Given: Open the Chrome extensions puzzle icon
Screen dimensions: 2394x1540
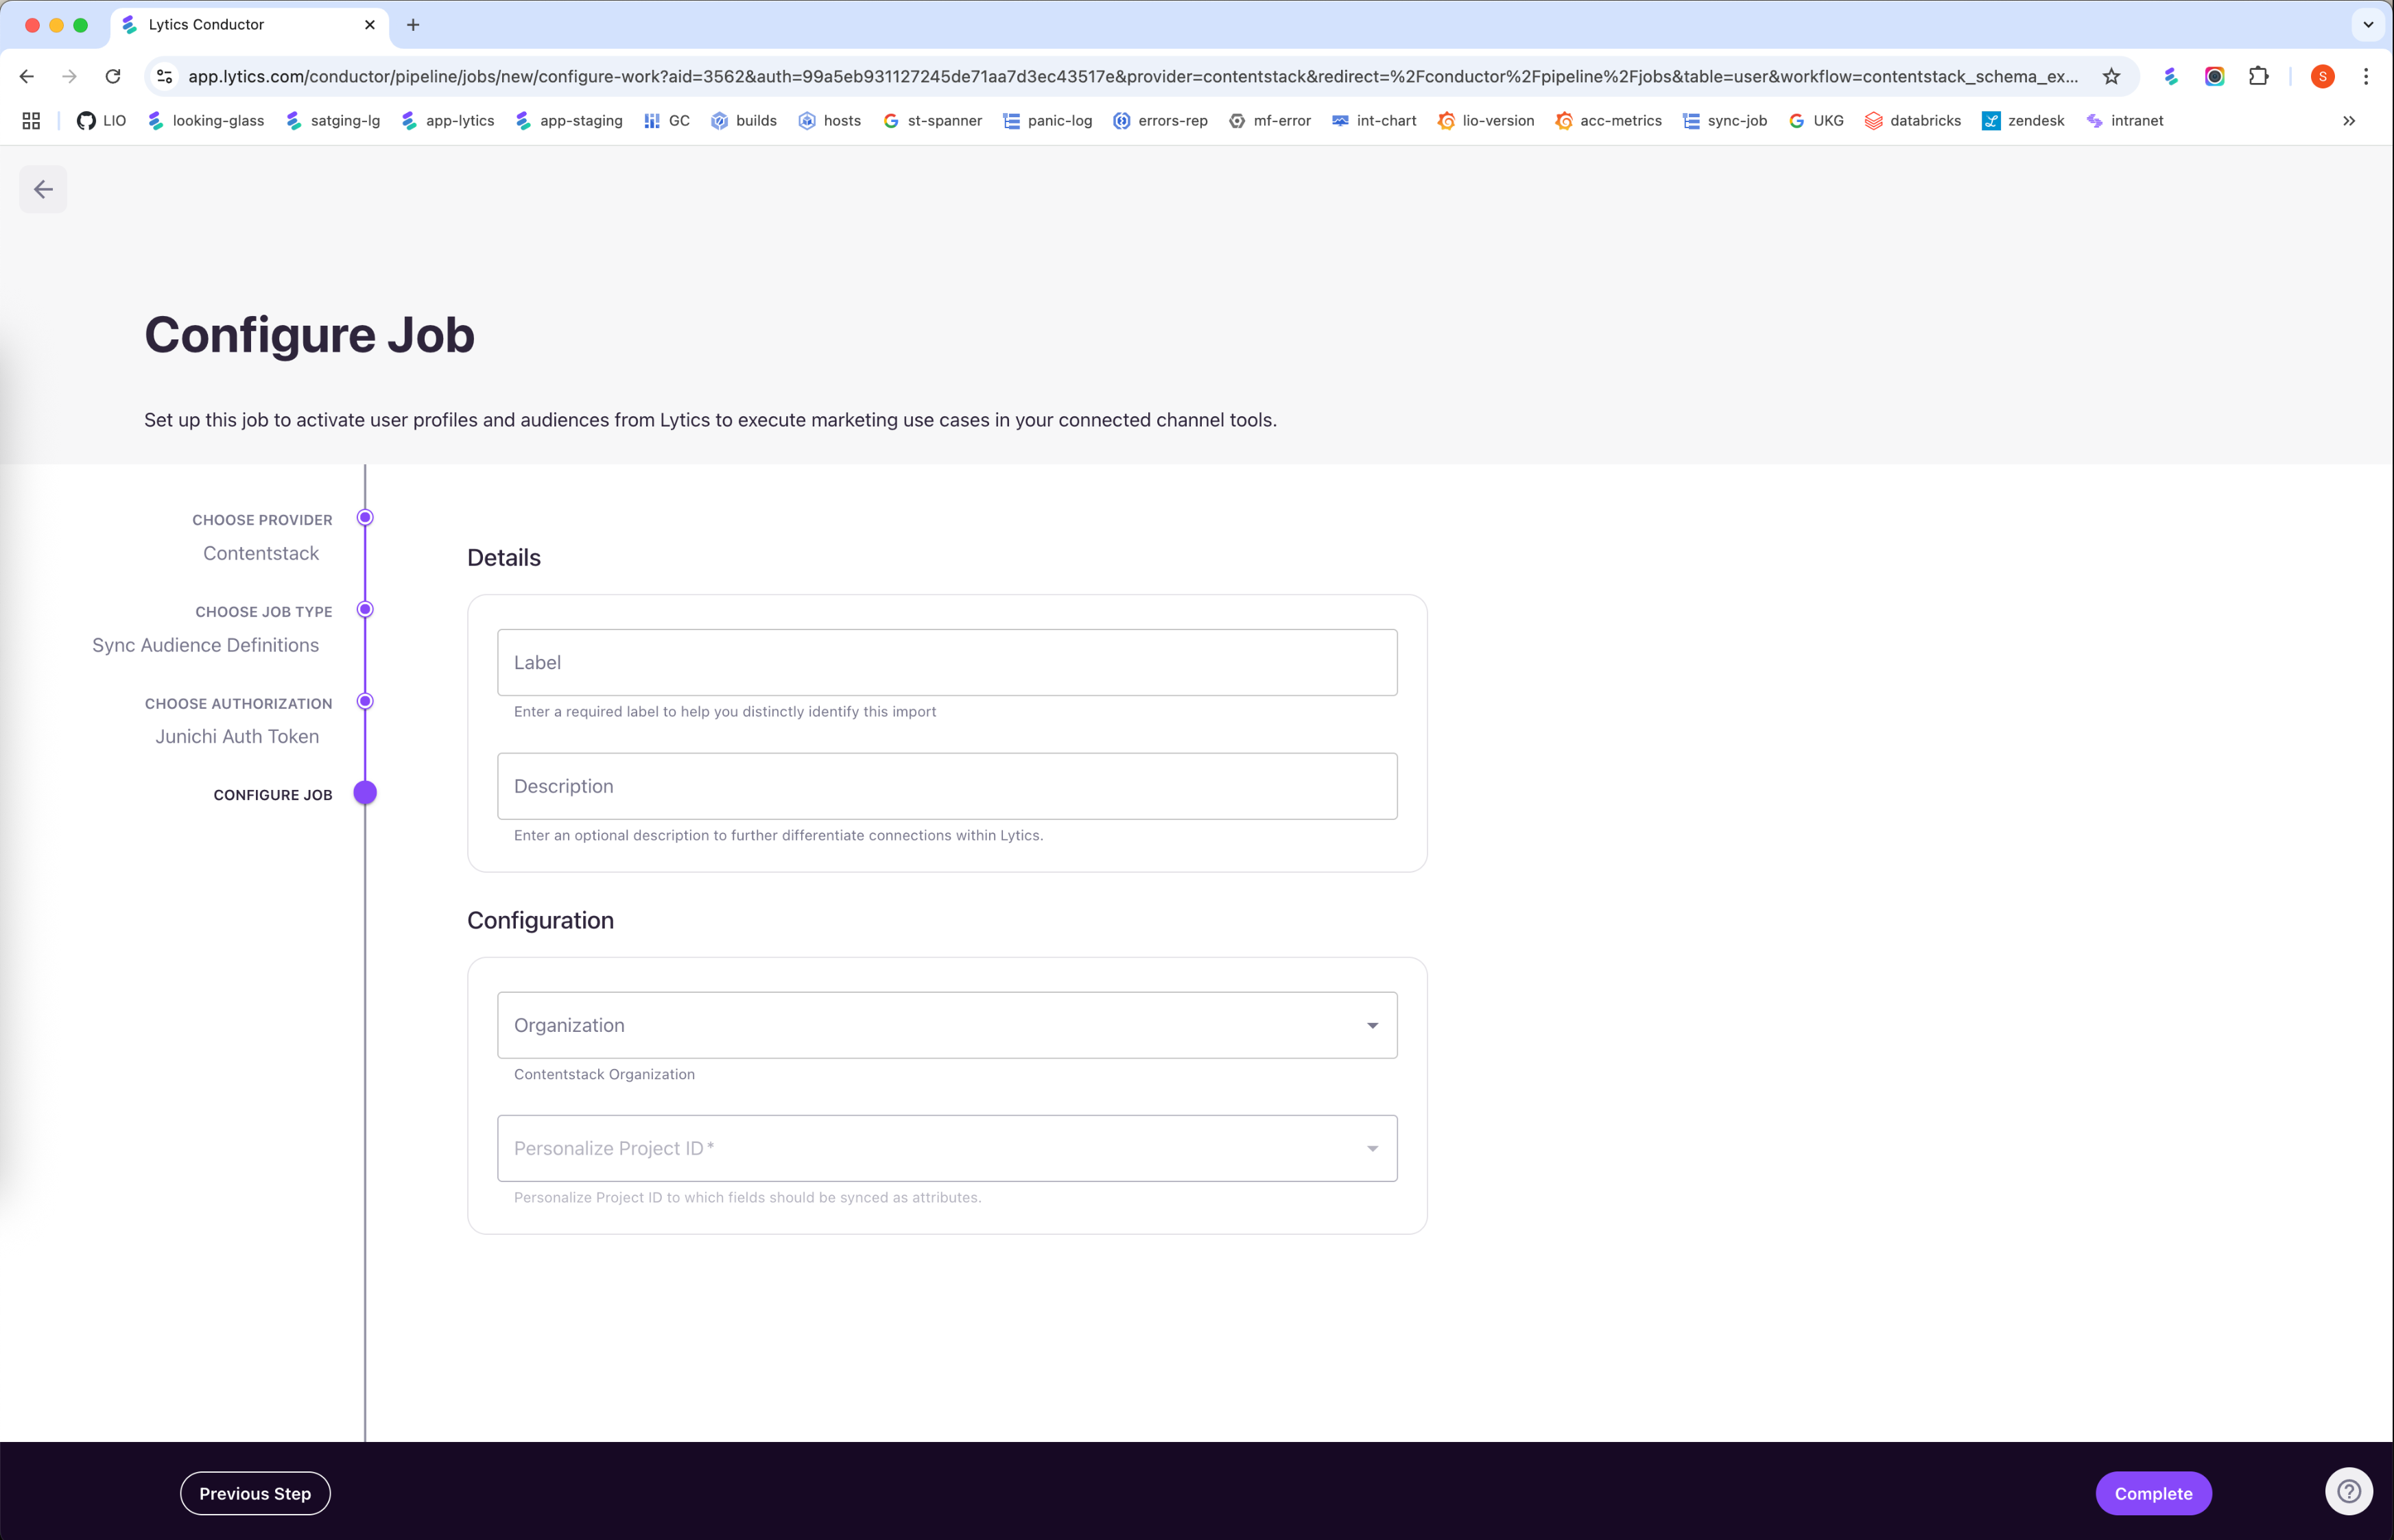Looking at the screenshot, I should (2258, 77).
